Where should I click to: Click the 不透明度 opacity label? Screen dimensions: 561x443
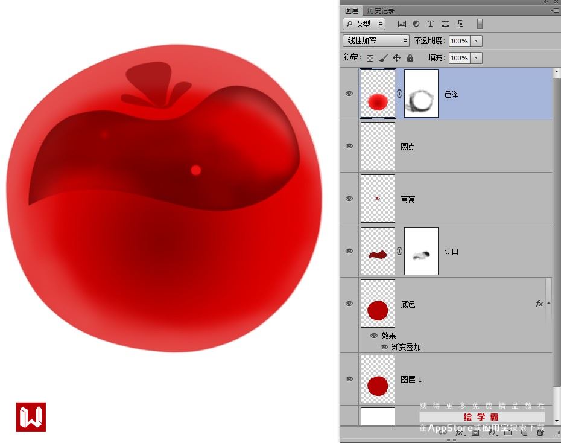tap(429, 41)
